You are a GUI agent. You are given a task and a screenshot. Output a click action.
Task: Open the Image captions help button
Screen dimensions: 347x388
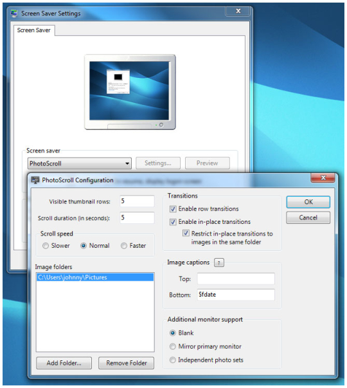click(x=219, y=263)
